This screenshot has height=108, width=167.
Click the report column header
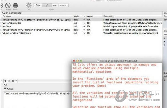coord(90,16)
